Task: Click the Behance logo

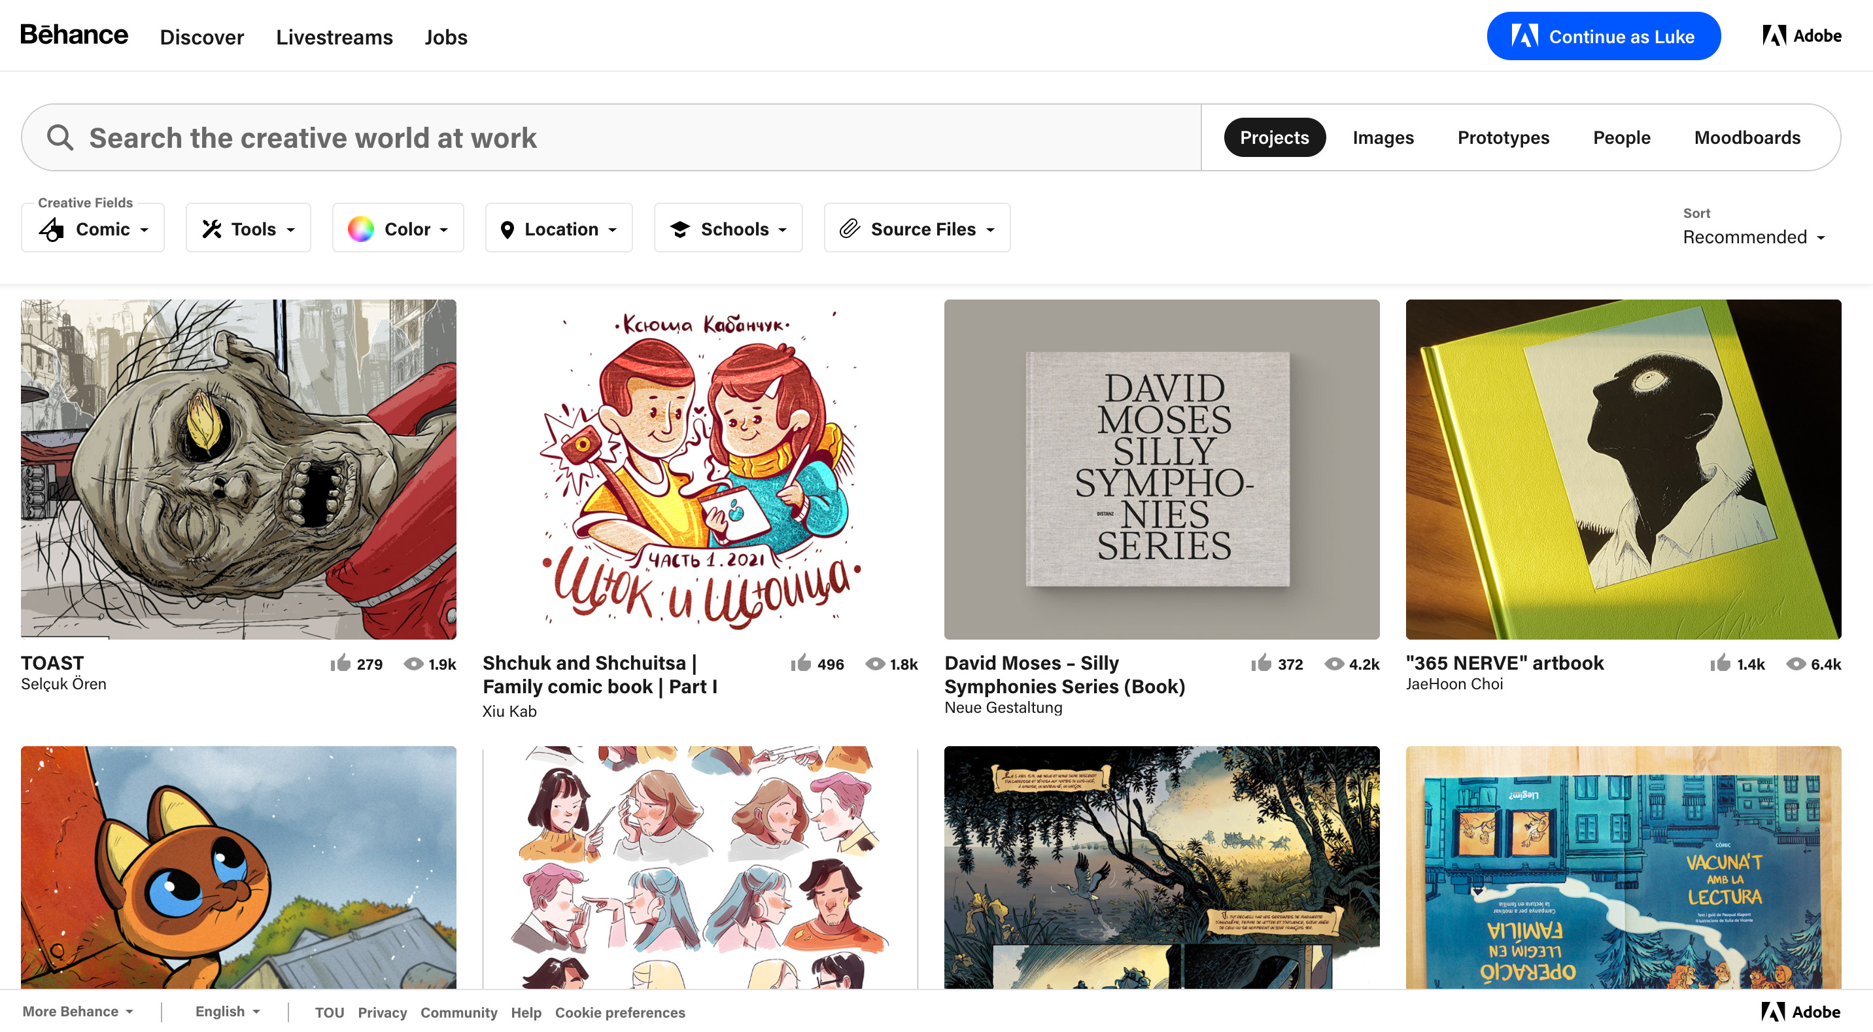Action: 74,35
